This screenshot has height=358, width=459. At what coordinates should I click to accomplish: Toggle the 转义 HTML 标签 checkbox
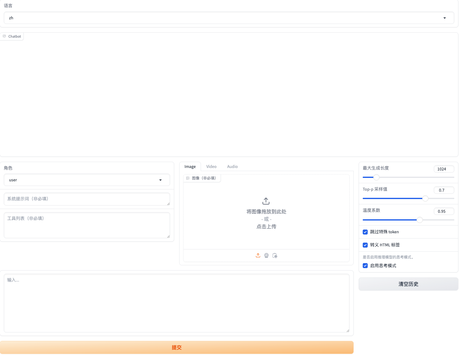click(x=365, y=245)
